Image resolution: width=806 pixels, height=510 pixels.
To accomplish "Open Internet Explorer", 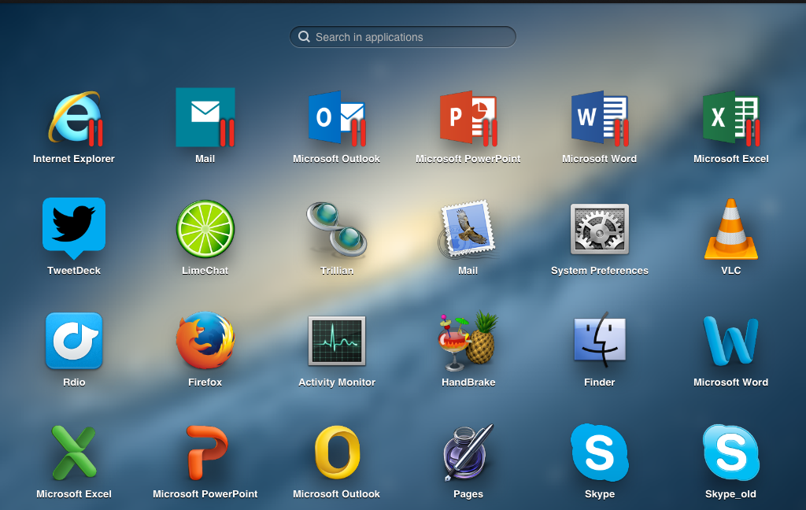I will click(x=74, y=118).
